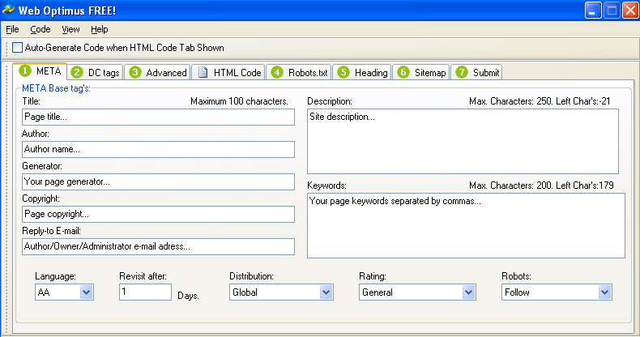Image resolution: width=640 pixels, height=337 pixels.
Task: Click the Web Optimus title bar icon
Action: (x=9, y=11)
